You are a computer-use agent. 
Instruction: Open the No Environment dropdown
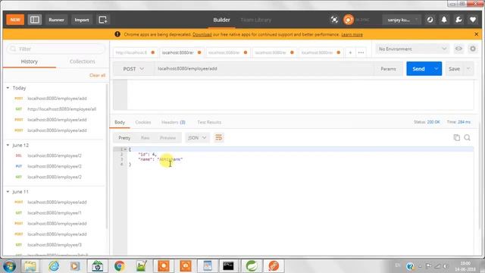[412, 49]
